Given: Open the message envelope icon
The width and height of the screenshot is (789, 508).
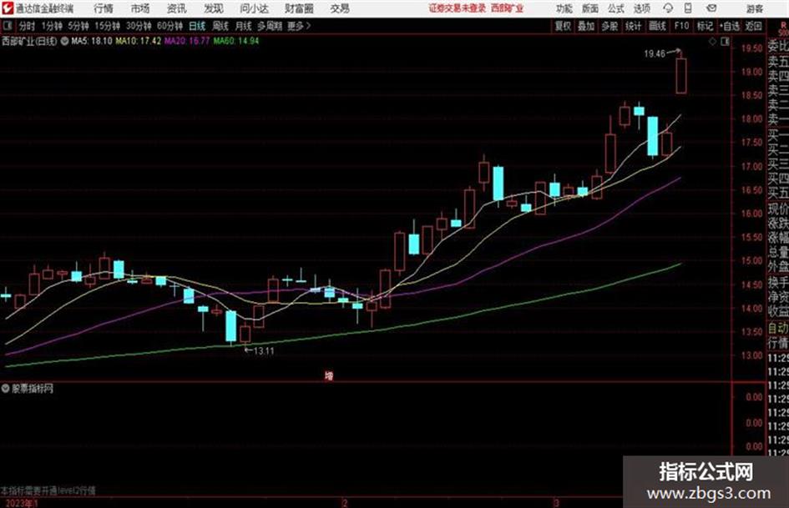Looking at the screenshot, I should (x=711, y=8).
